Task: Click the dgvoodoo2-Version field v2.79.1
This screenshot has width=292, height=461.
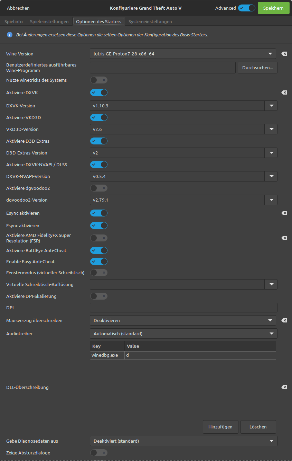Action: click(x=177, y=200)
